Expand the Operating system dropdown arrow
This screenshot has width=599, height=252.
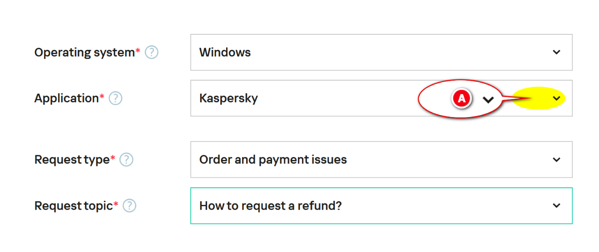[x=557, y=52]
